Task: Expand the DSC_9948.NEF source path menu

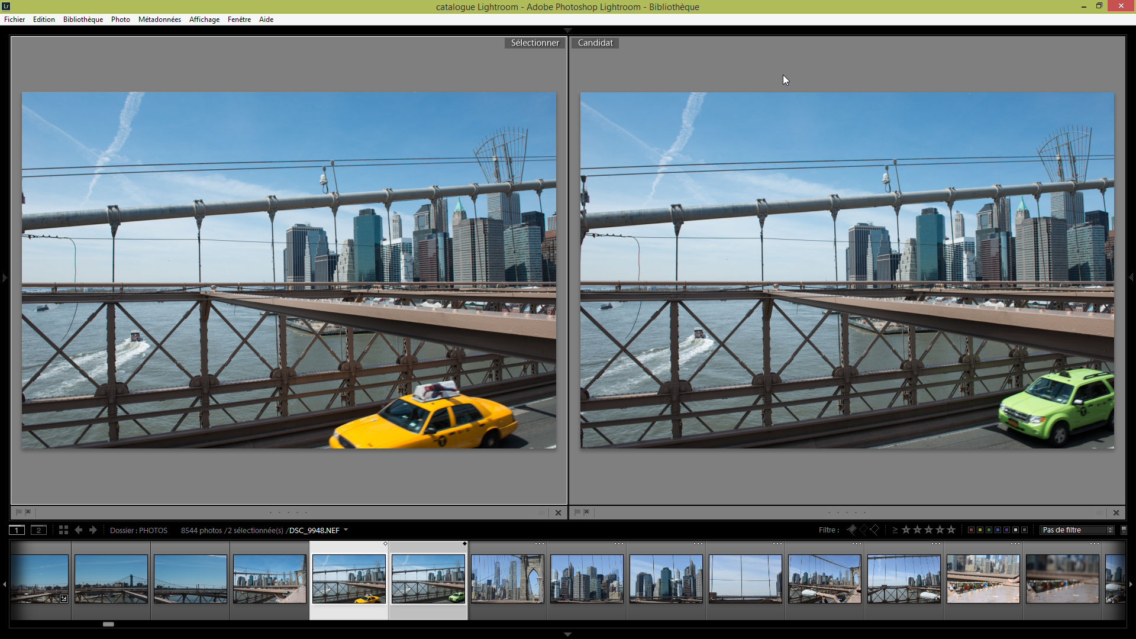Action: [x=346, y=530]
